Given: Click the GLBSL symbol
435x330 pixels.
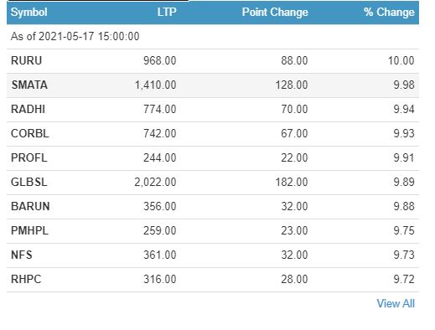Looking at the screenshot, I should [x=29, y=182].
